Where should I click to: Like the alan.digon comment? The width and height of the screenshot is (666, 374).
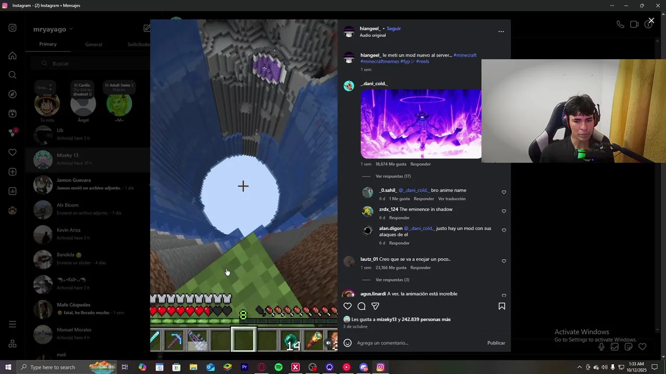click(504, 230)
